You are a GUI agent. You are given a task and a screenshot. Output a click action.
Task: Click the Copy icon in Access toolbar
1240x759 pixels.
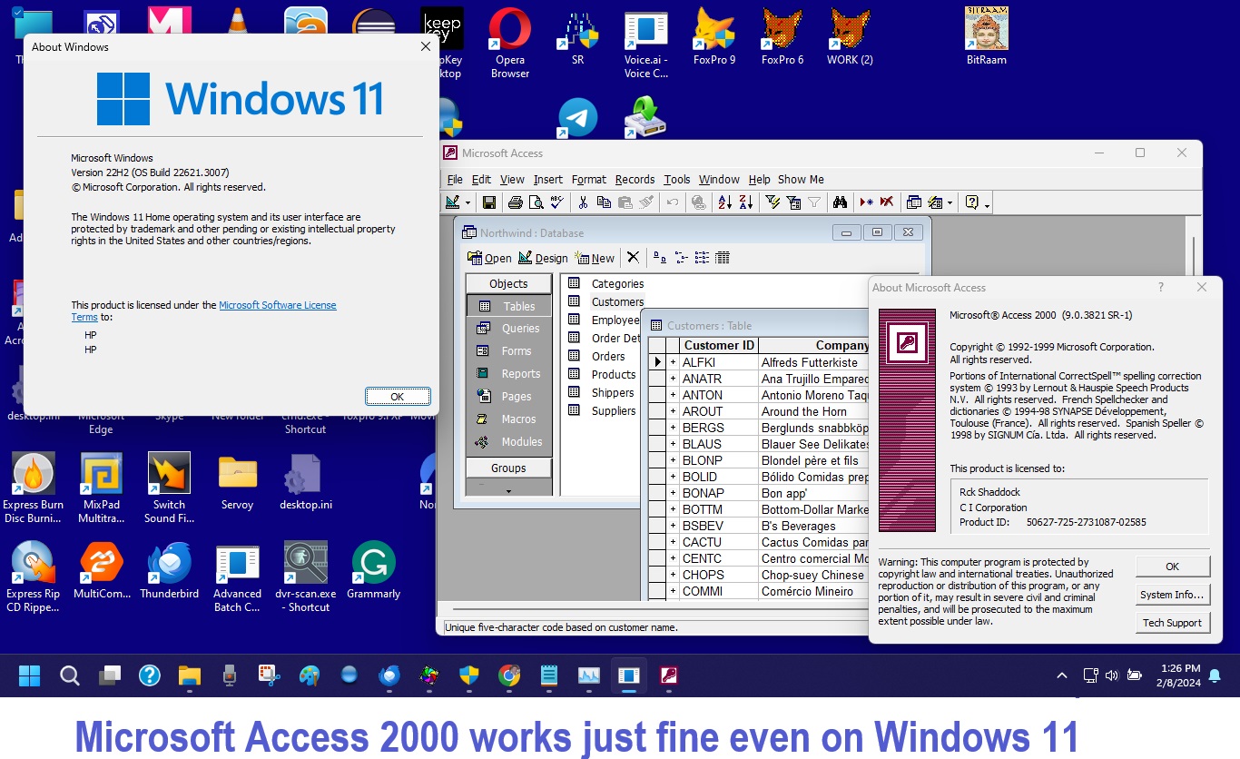point(604,202)
